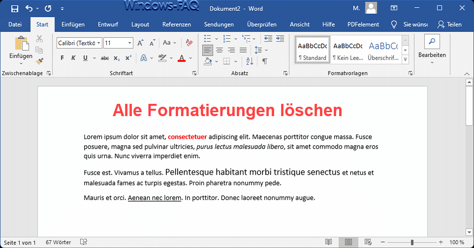The width and height of the screenshot is (474, 248).
Task: Switch to Read Mode view
Action: (x=329, y=242)
